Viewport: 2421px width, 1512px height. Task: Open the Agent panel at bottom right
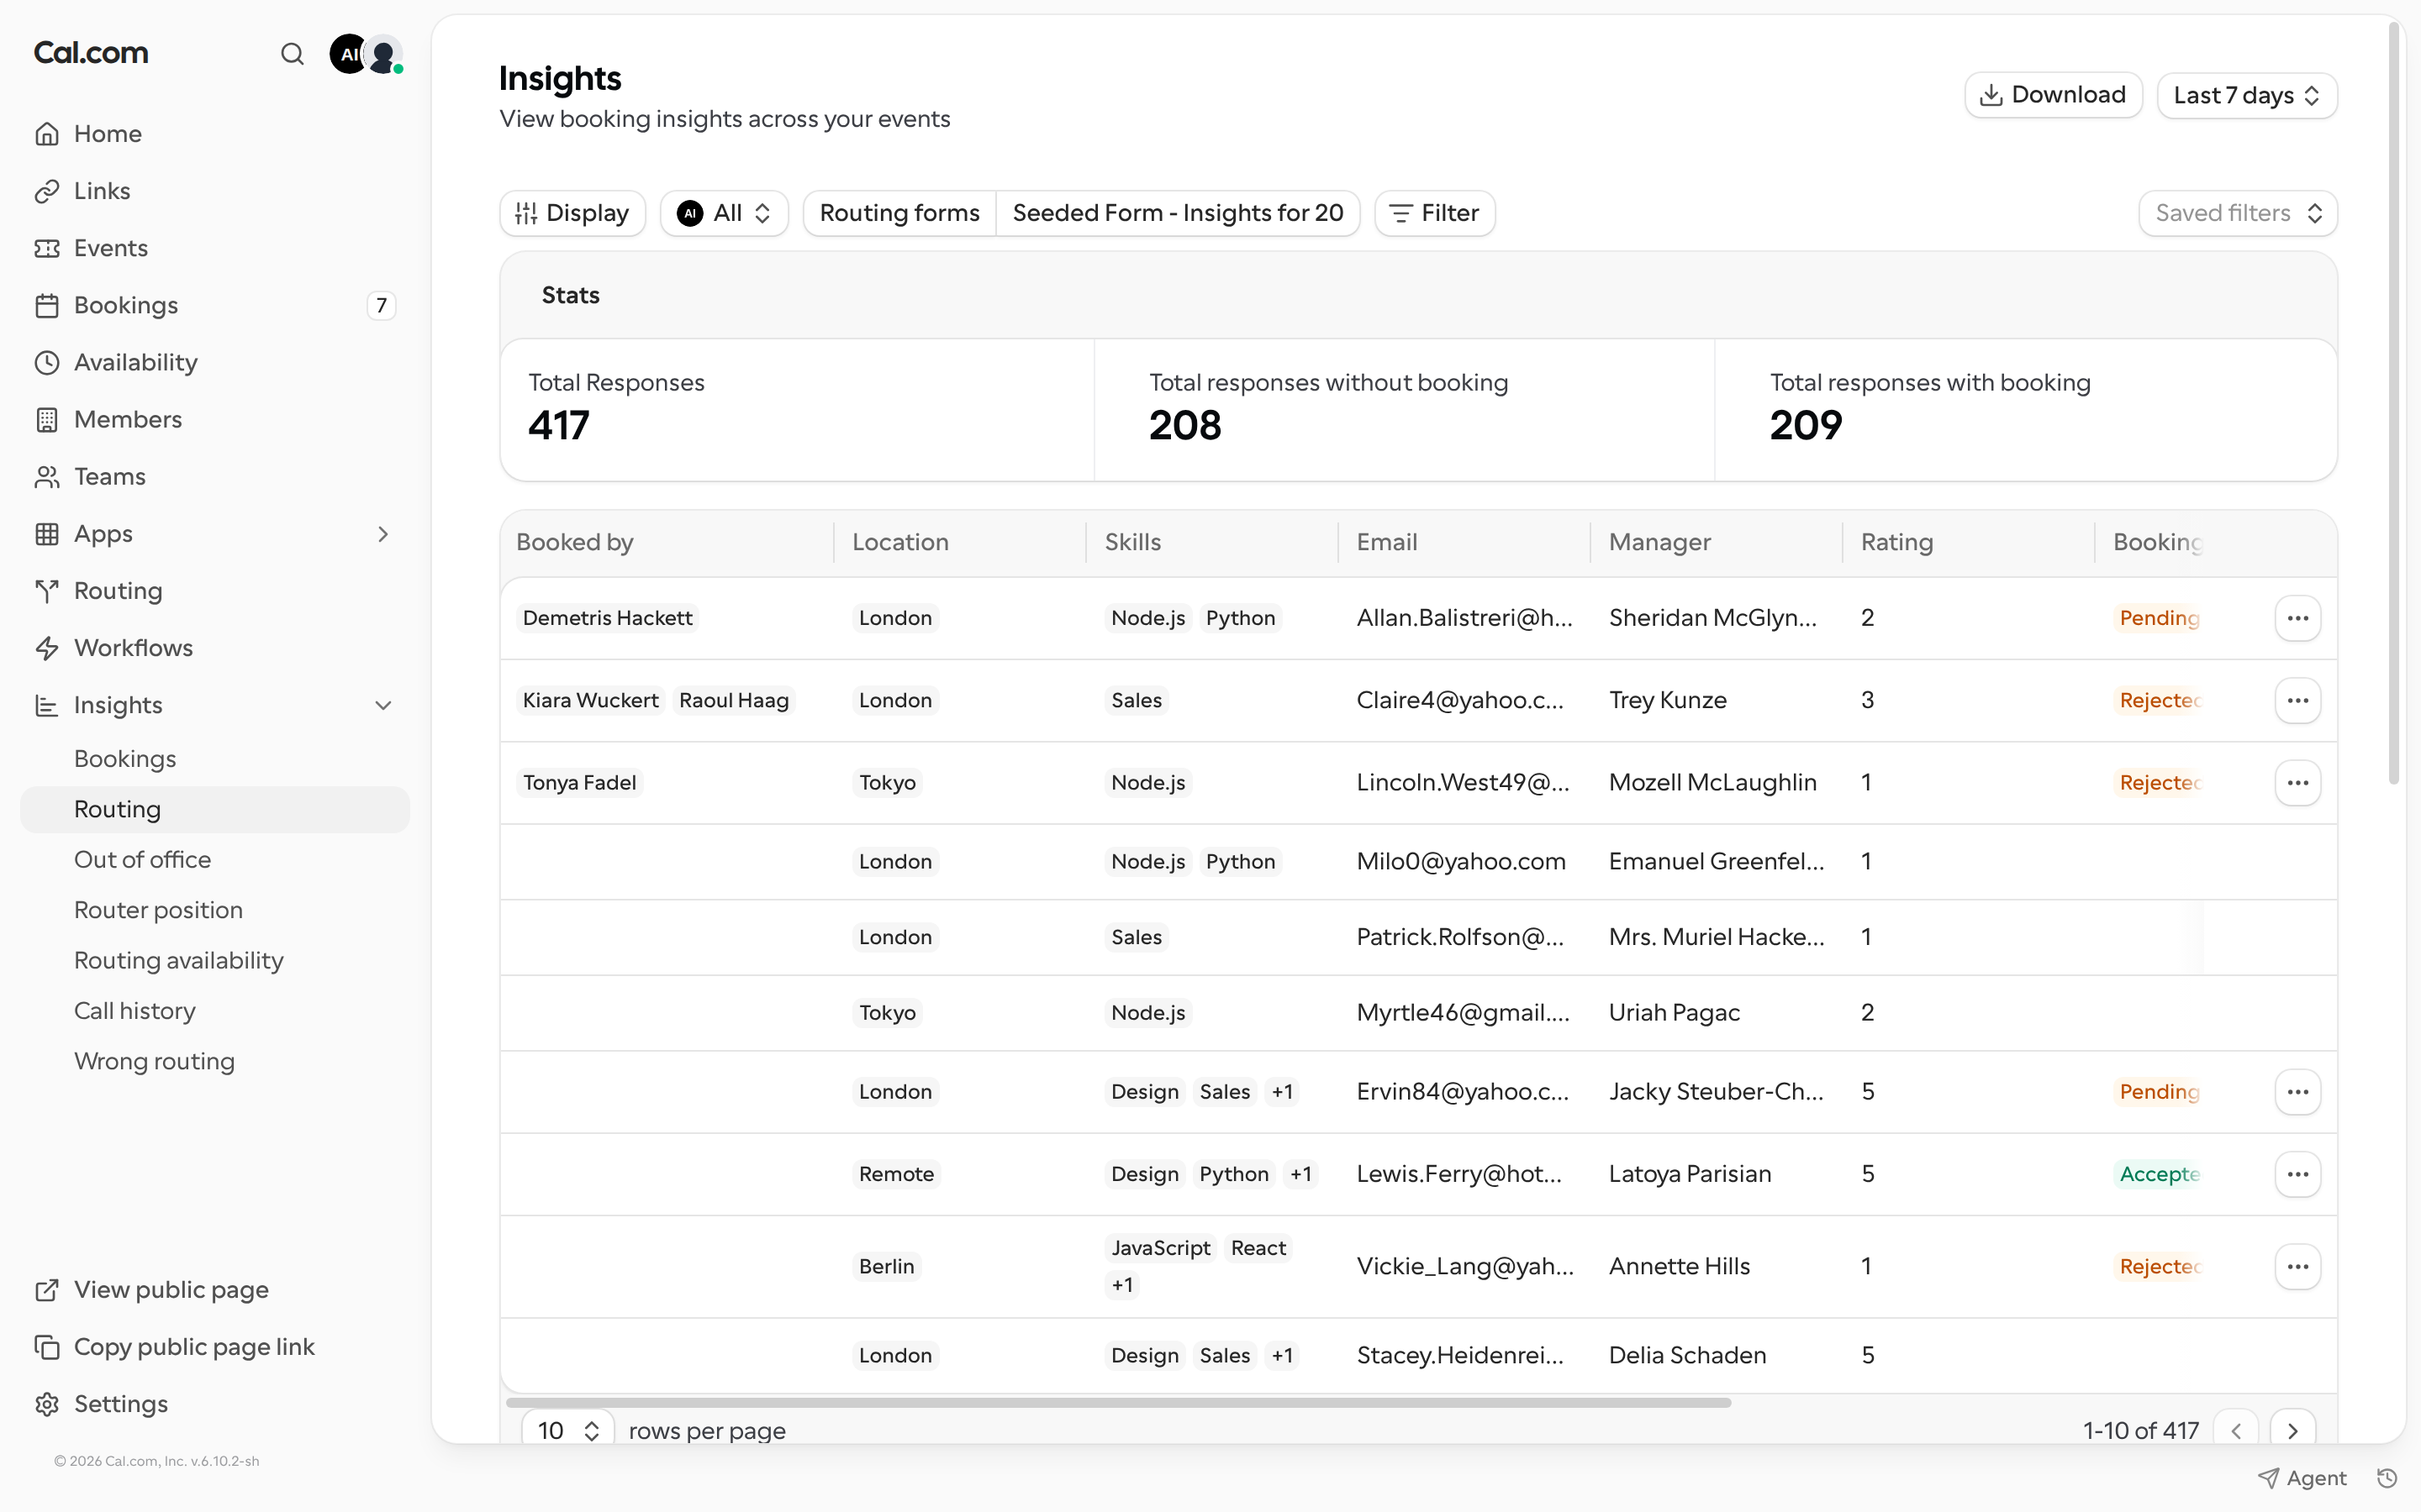pos(2302,1478)
